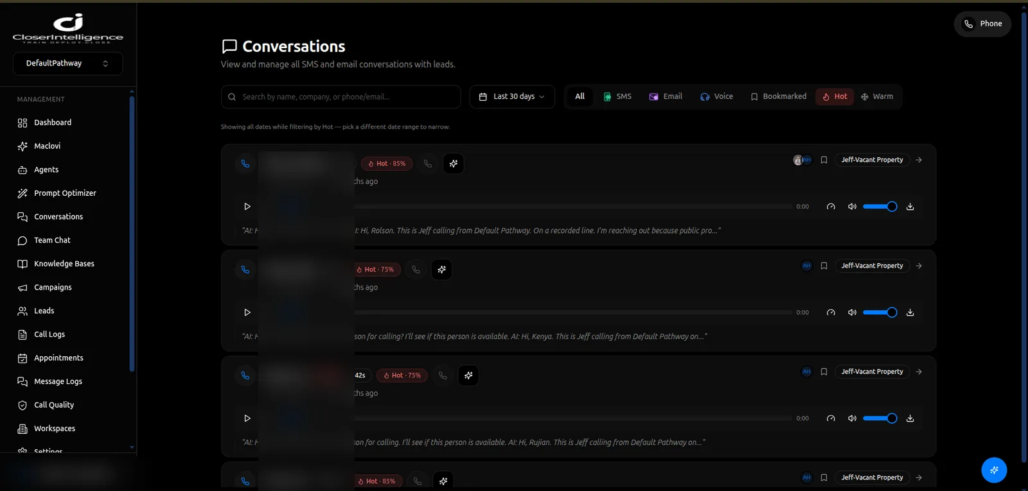This screenshot has height=491, width=1028.
Task: Open playback speed control in Kenya's card
Action: (x=831, y=313)
